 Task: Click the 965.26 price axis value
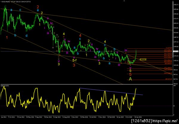click(176, 70)
